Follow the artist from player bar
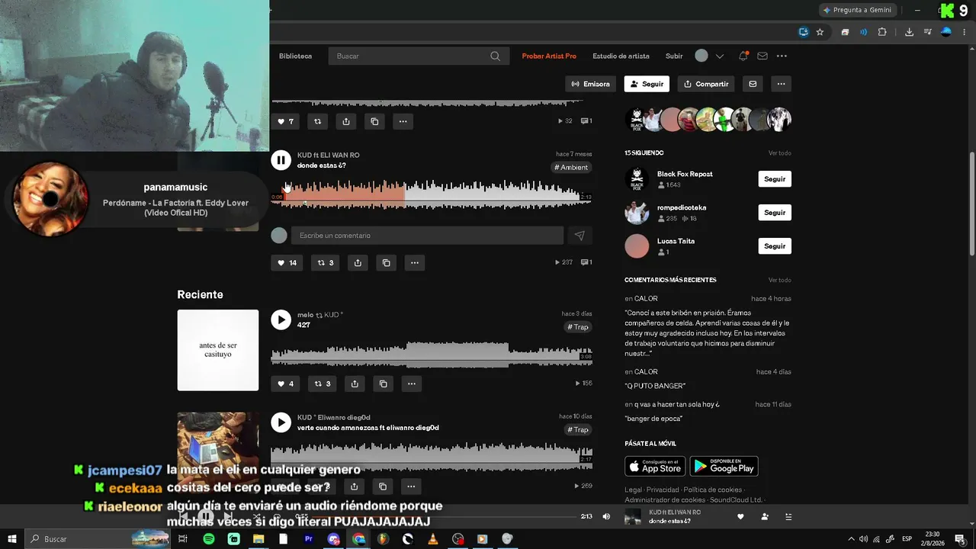This screenshot has height=549, width=976. (765, 516)
